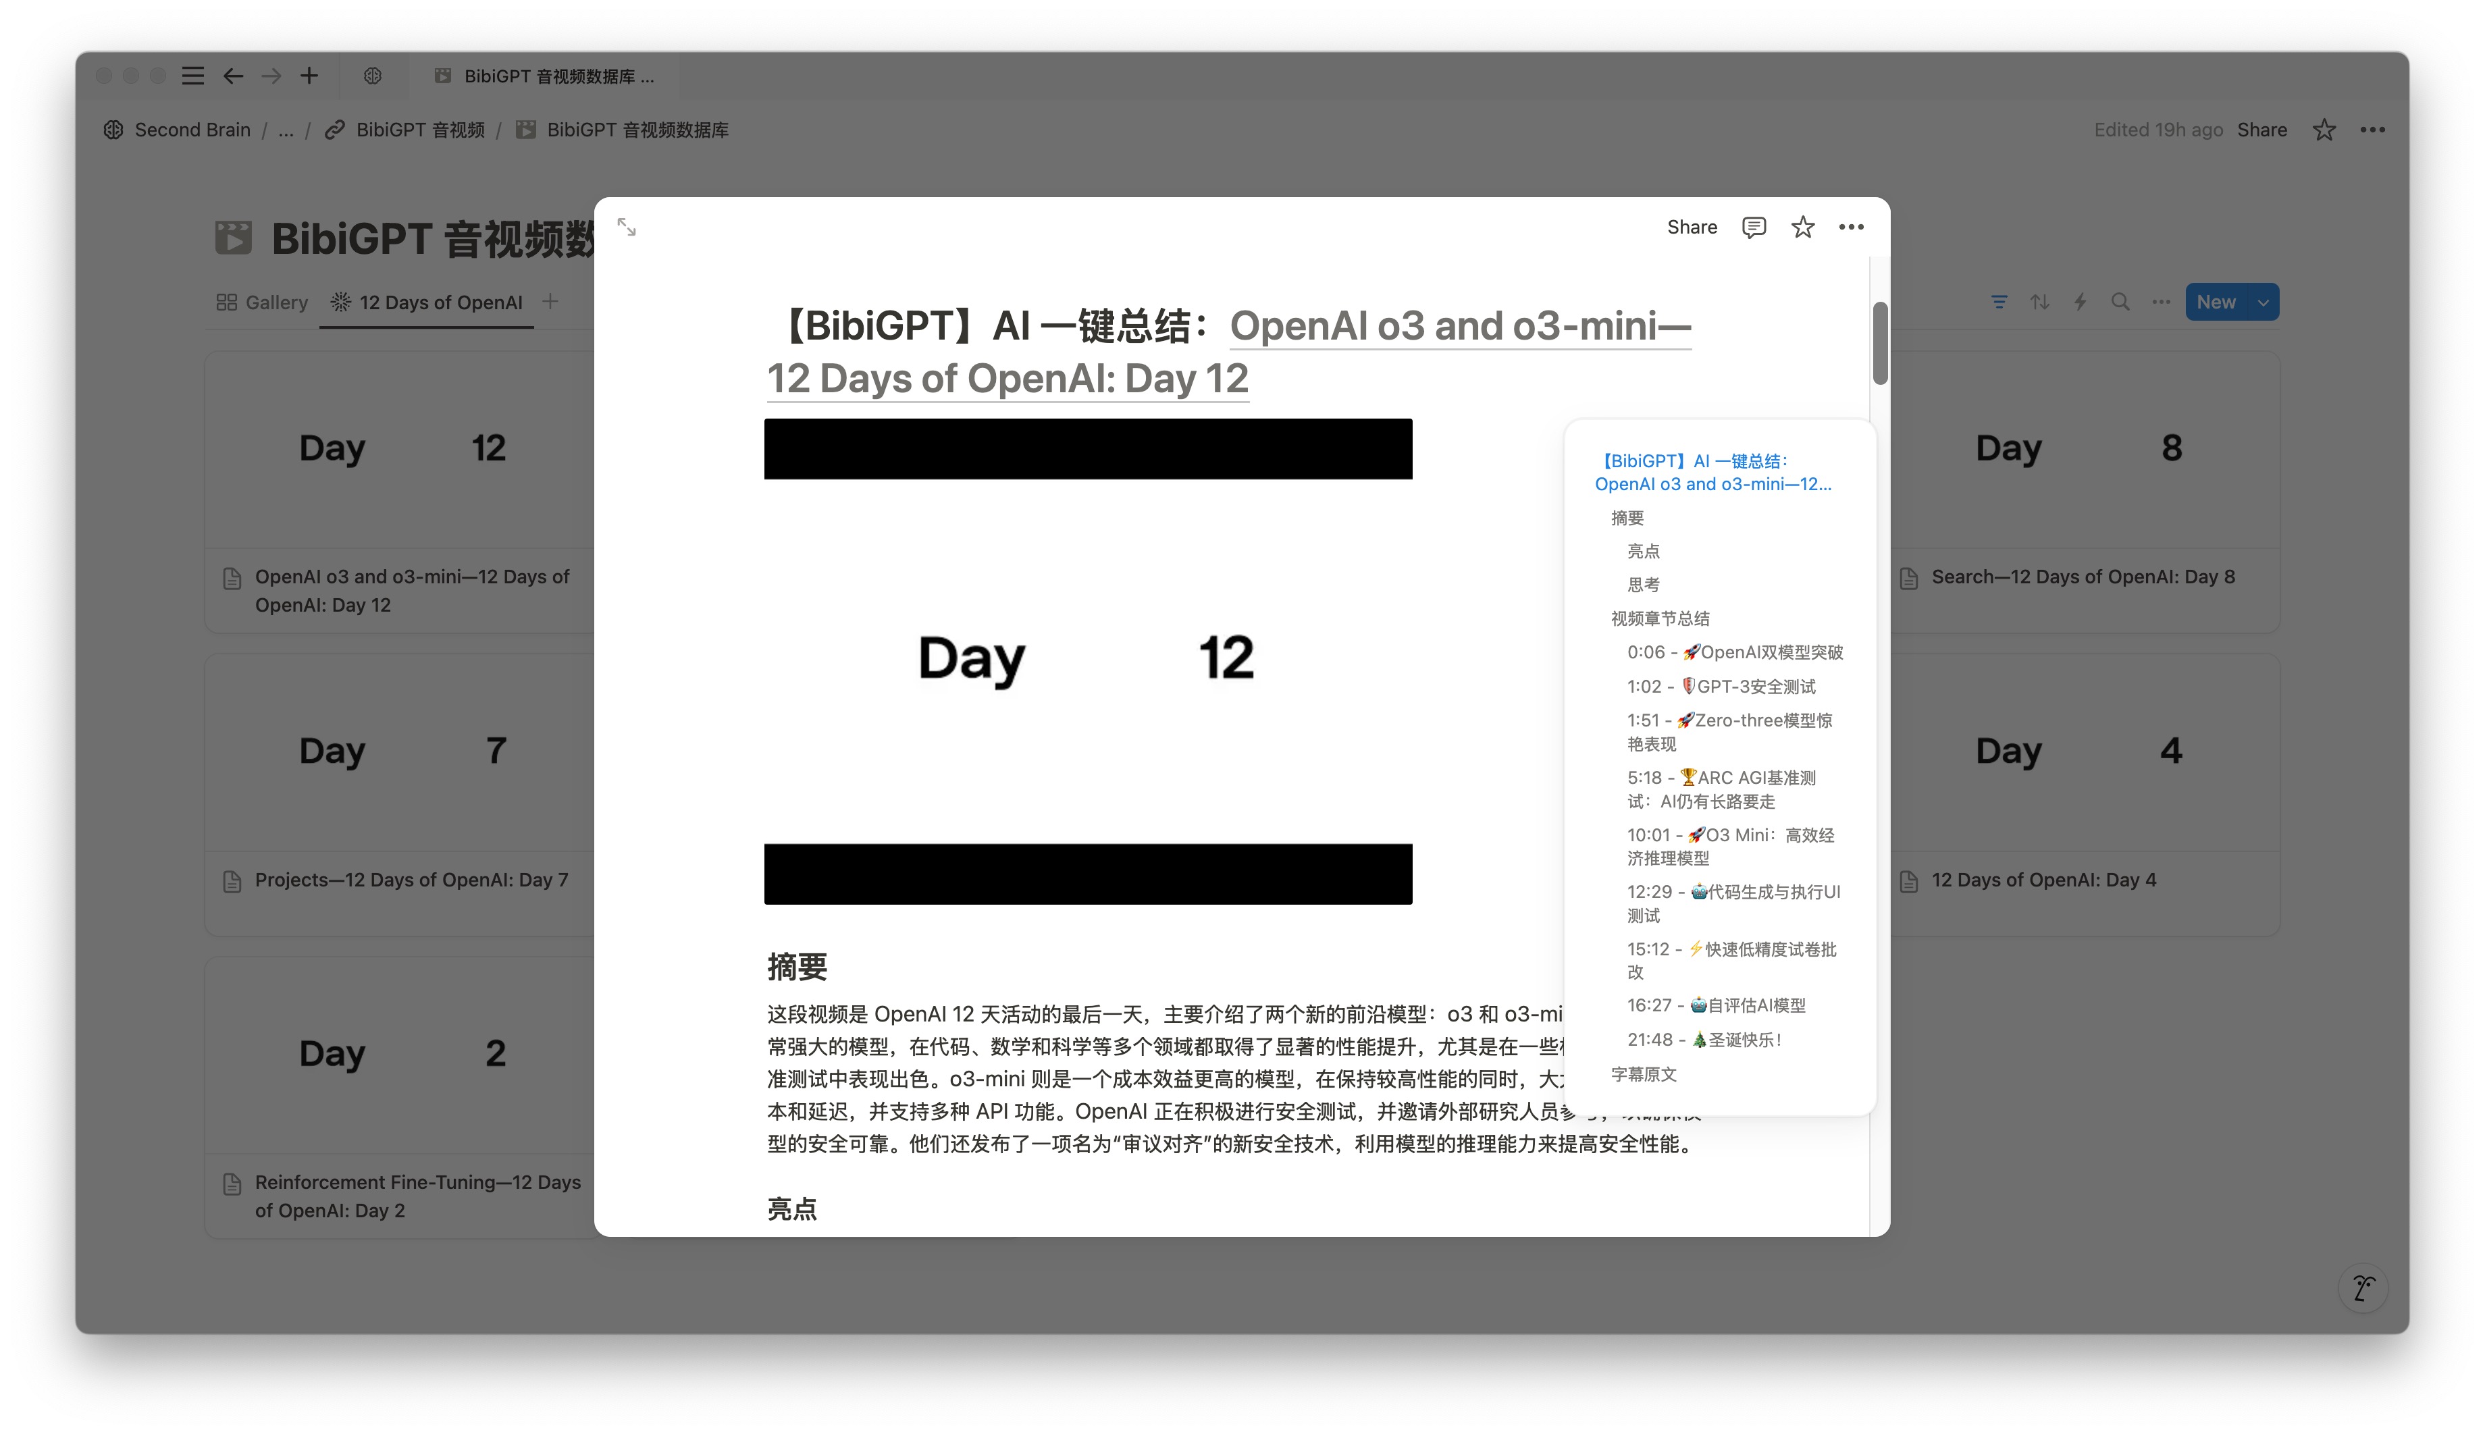Open automations lightning bolt icon

click(2079, 302)
